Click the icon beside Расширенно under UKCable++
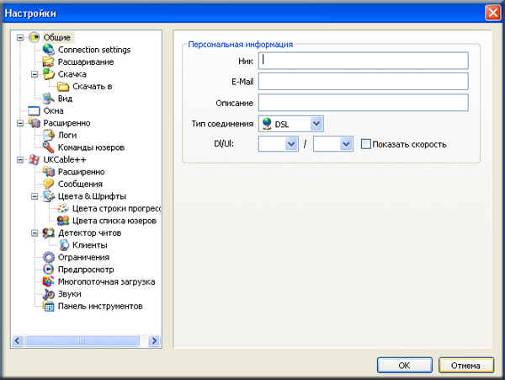This screenshot has height=380, width=505. 49,172
